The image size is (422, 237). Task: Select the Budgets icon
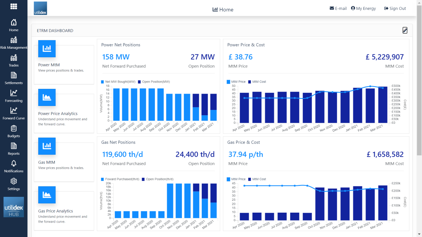click(x=14, y=131)
